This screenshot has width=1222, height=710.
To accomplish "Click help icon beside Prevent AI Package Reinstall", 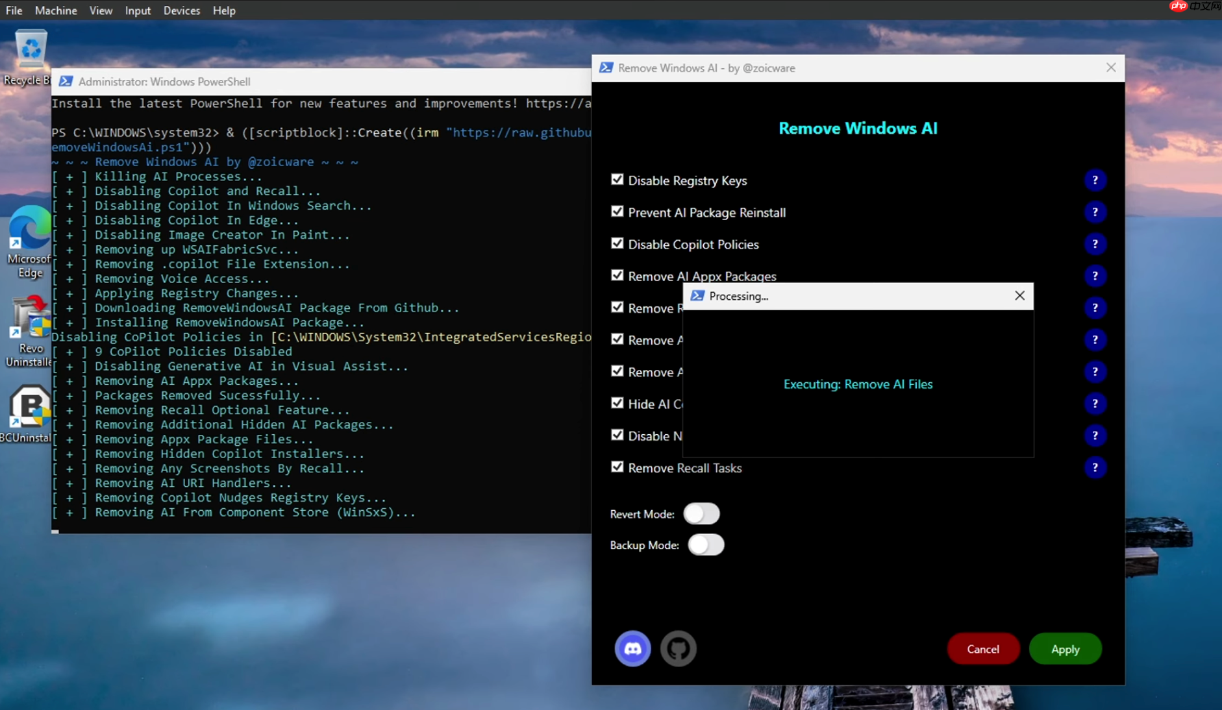I will (x=1095, y=212).
